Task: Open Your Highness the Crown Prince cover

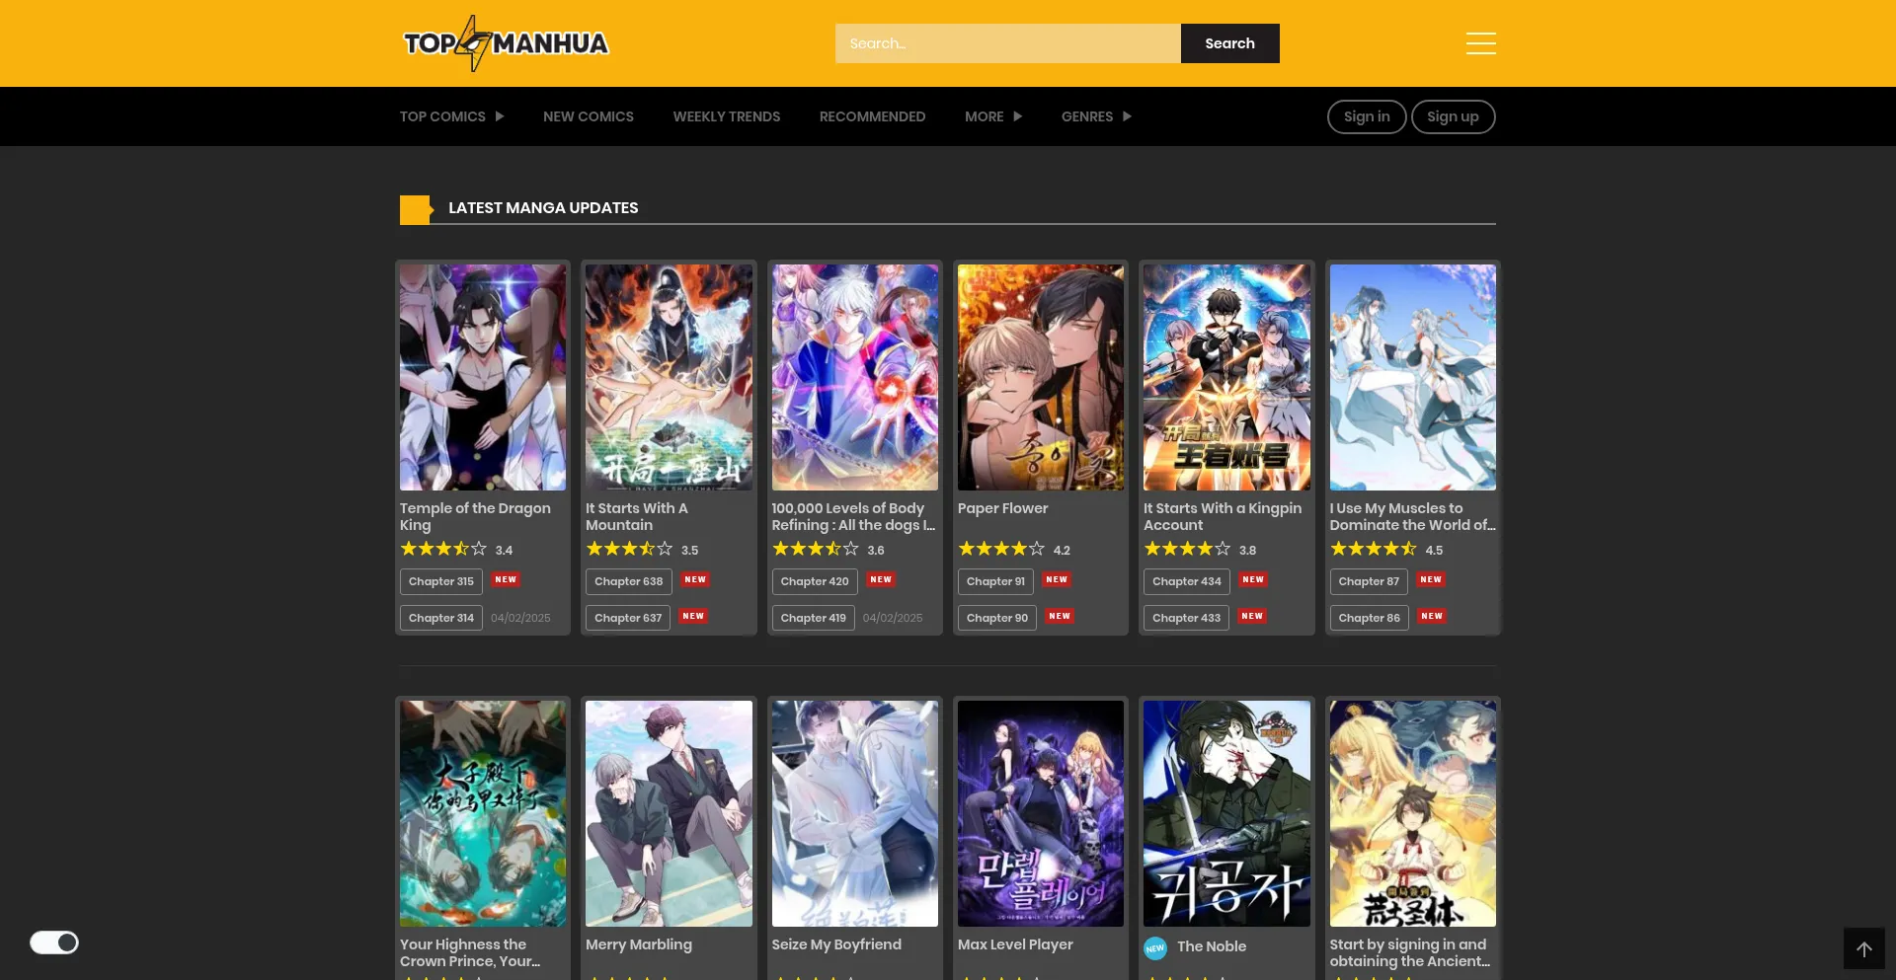Action: tap(483, 813)
